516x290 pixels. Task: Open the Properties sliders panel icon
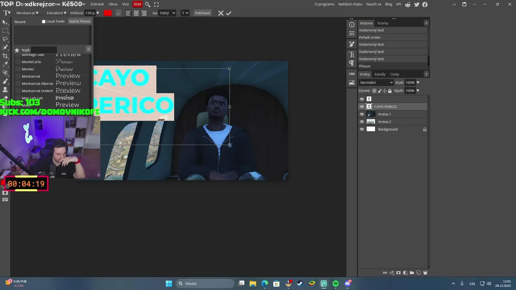pos(352,33)
